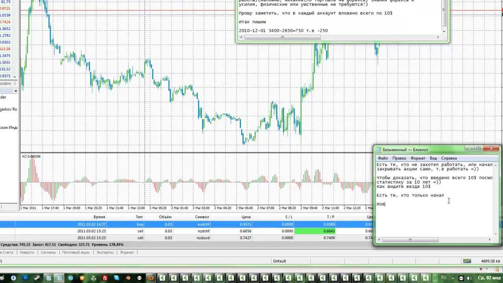Click upper notepad scroll right arrow
This screenshot has height=283, width=503.
[438, 37]
